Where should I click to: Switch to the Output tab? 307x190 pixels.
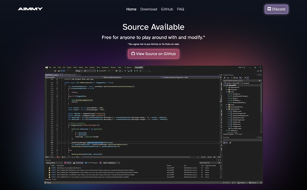pyautogui.click(x=54, y=179)
